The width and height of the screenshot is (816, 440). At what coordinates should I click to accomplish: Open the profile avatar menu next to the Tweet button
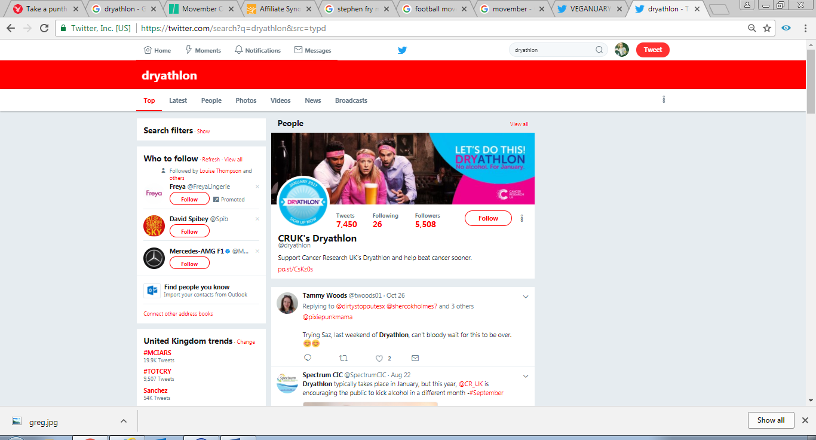coord(622,50)
